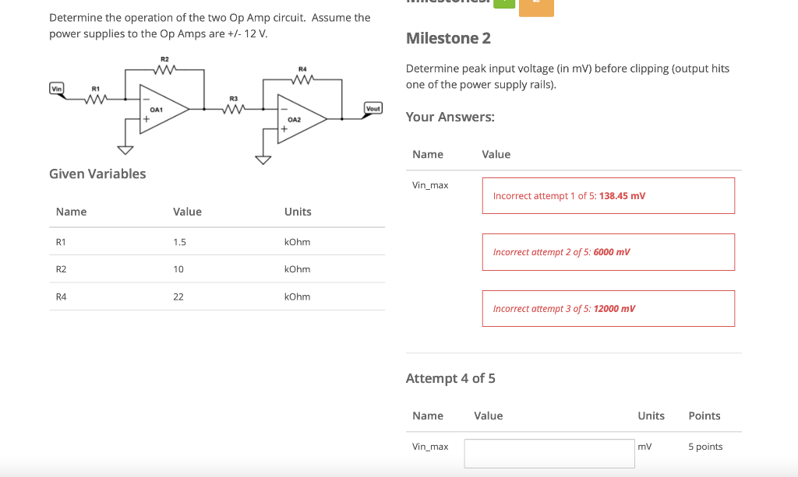Click the Name column header under Your Answers
Image resolution: width=798 pixels, height=477 pixels.
(428, 154)
